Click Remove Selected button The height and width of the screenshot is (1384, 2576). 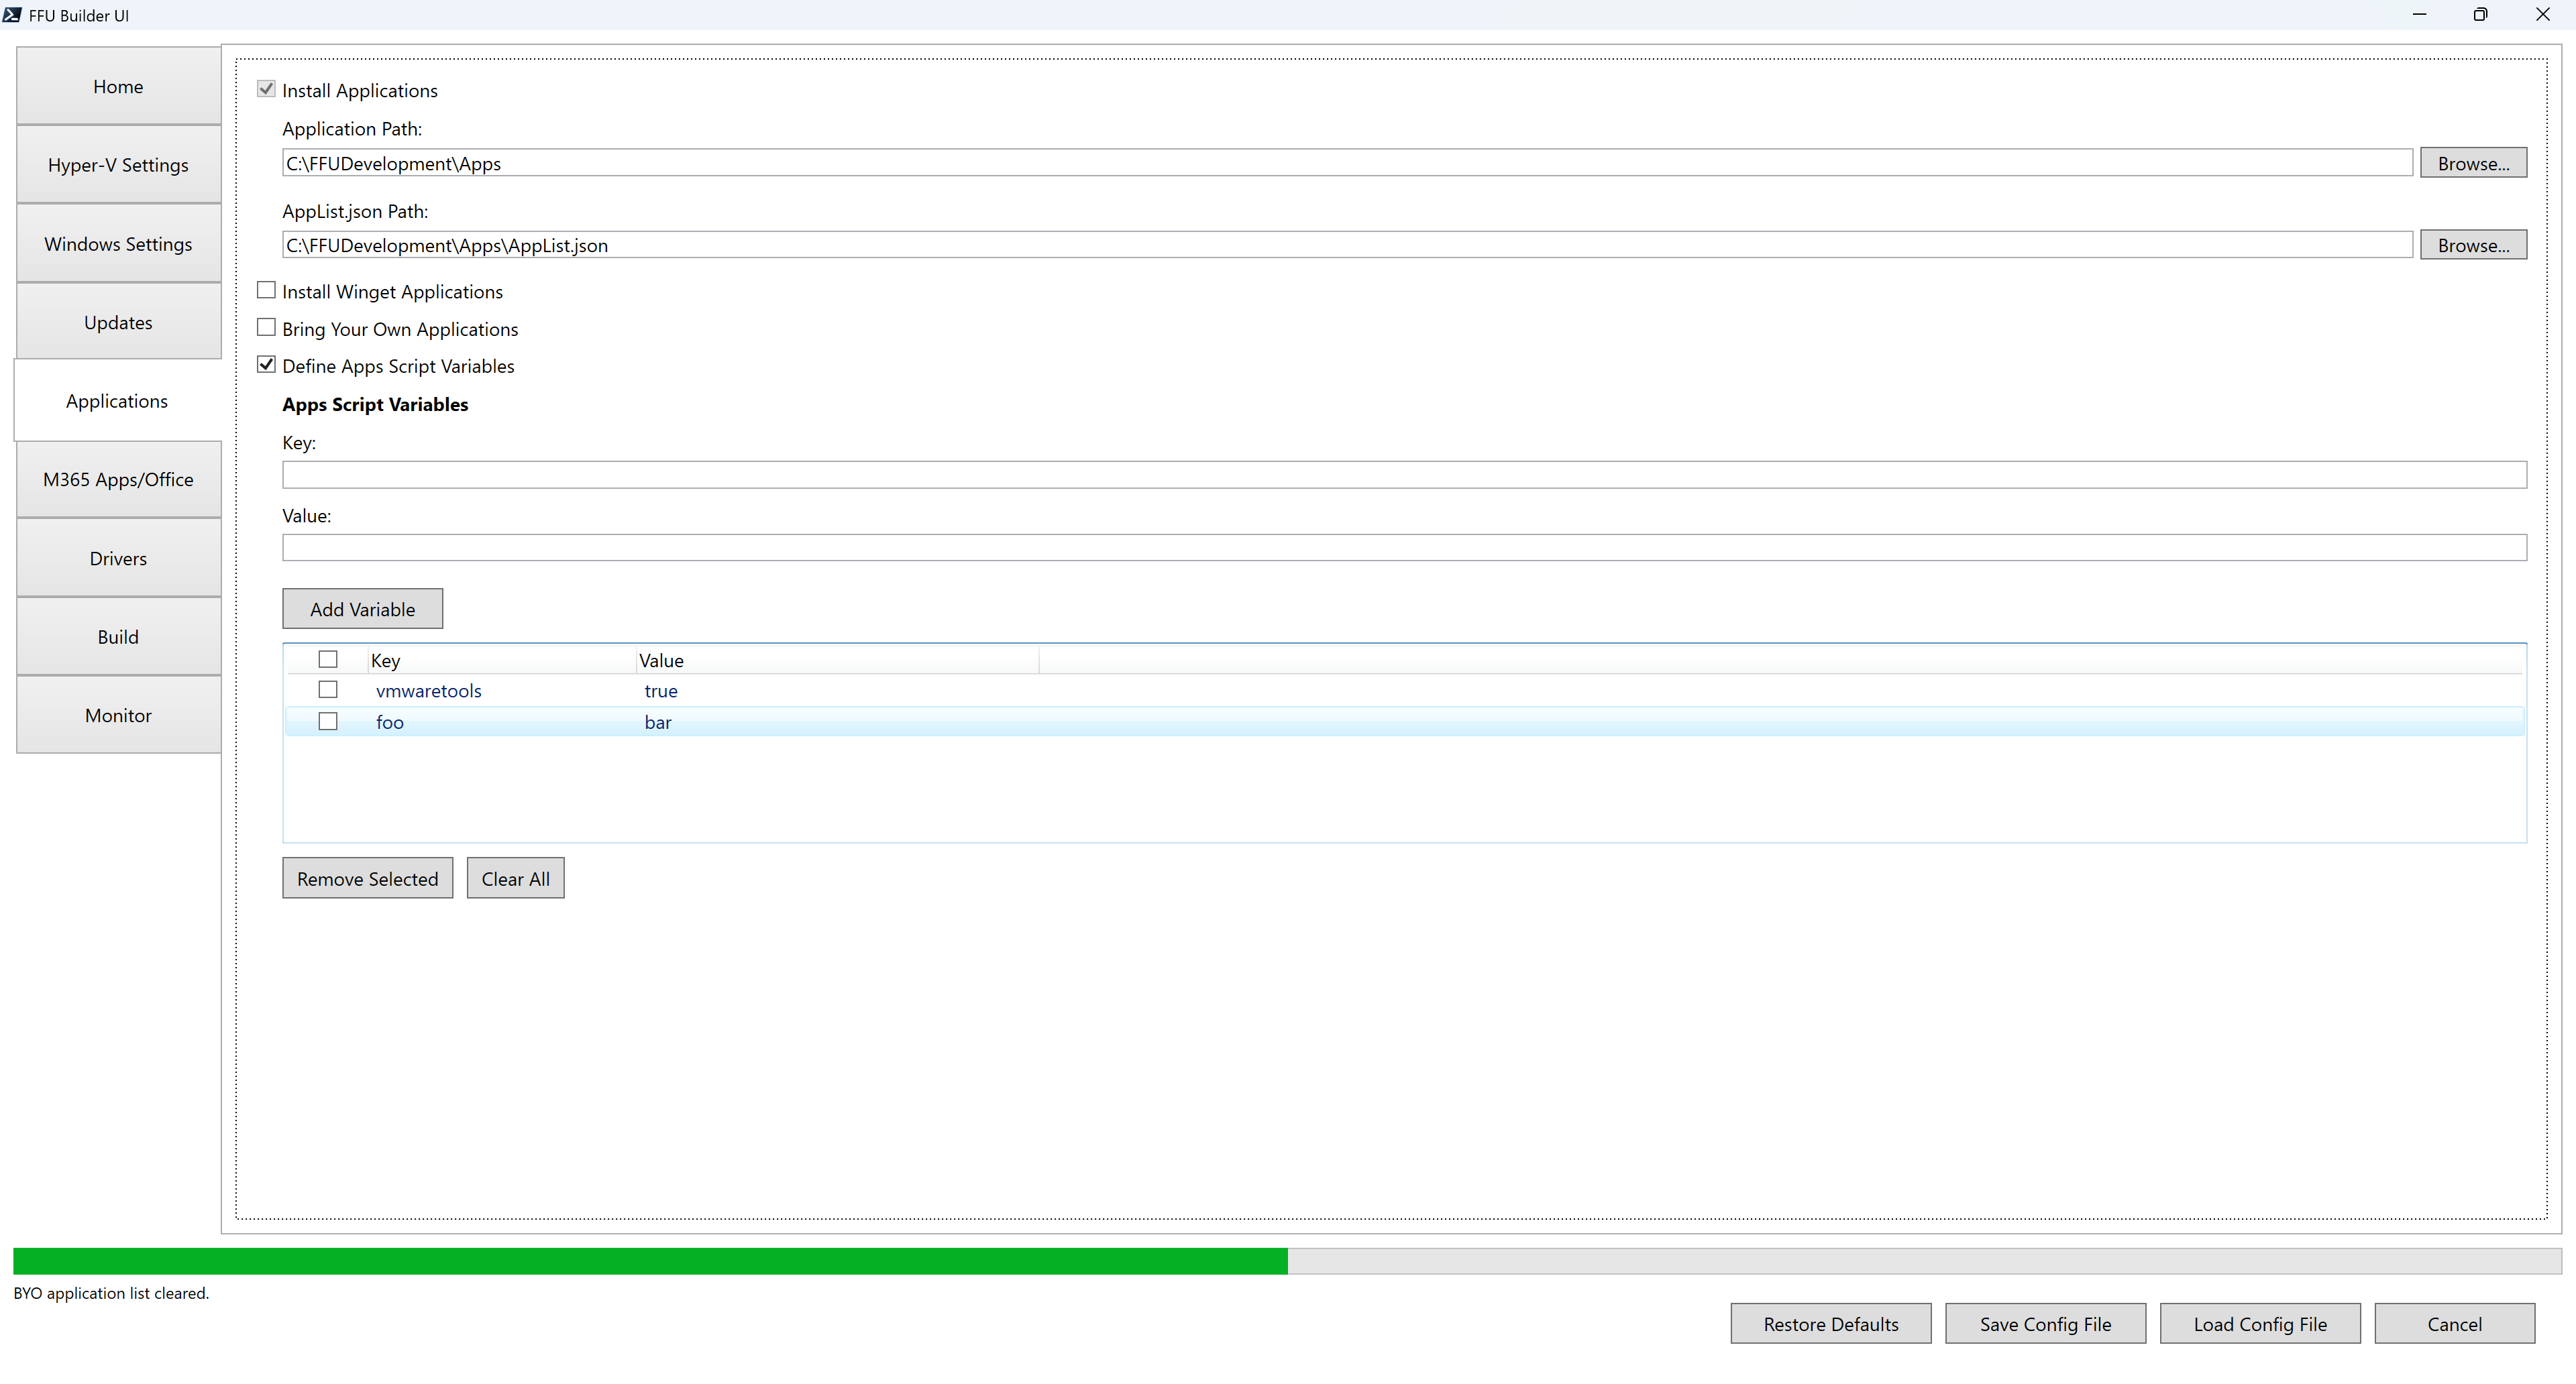(367, 878)
